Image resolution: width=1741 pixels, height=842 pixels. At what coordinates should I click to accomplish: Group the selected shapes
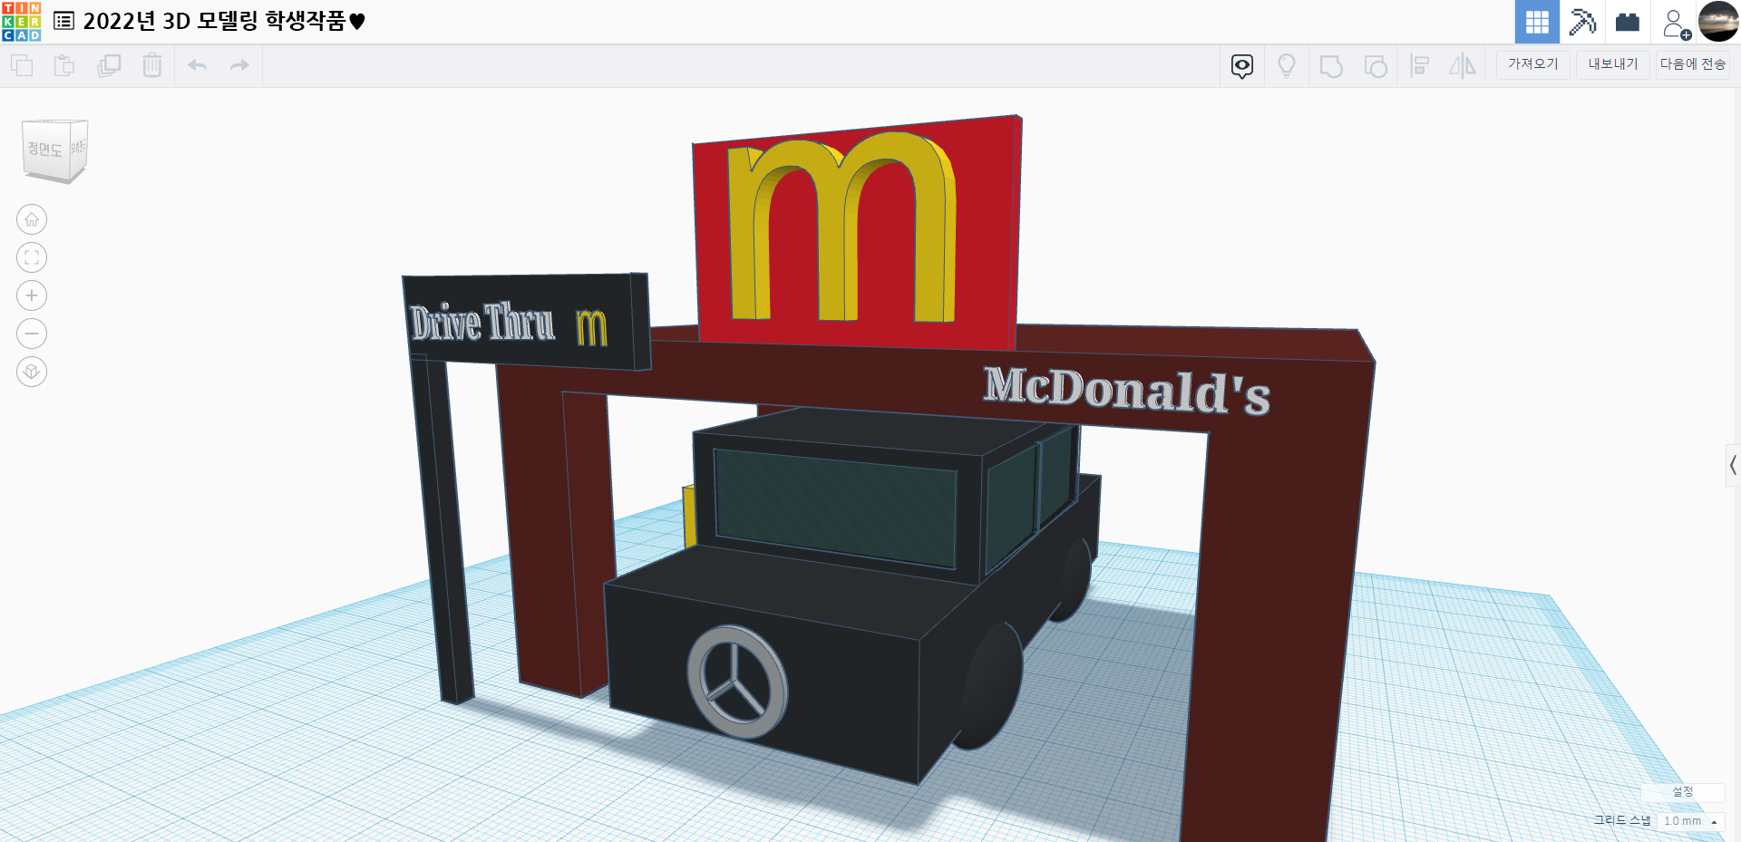[1331, 65]
